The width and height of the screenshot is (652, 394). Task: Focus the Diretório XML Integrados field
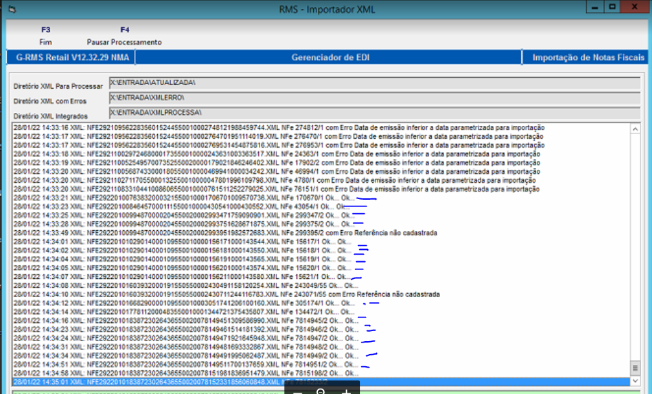click(374, 113)
